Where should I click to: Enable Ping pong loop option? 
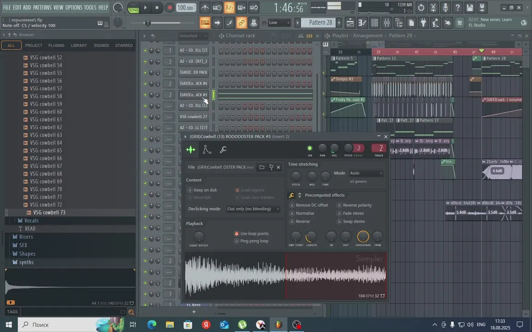coord(251,241)
